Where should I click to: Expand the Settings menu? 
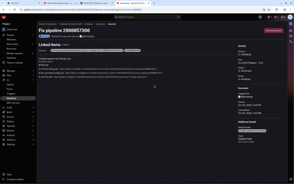(x=33, y=144)
